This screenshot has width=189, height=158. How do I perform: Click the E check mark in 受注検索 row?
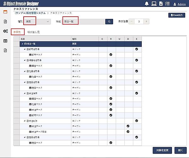pyautogui.click(x=137, y=93)
